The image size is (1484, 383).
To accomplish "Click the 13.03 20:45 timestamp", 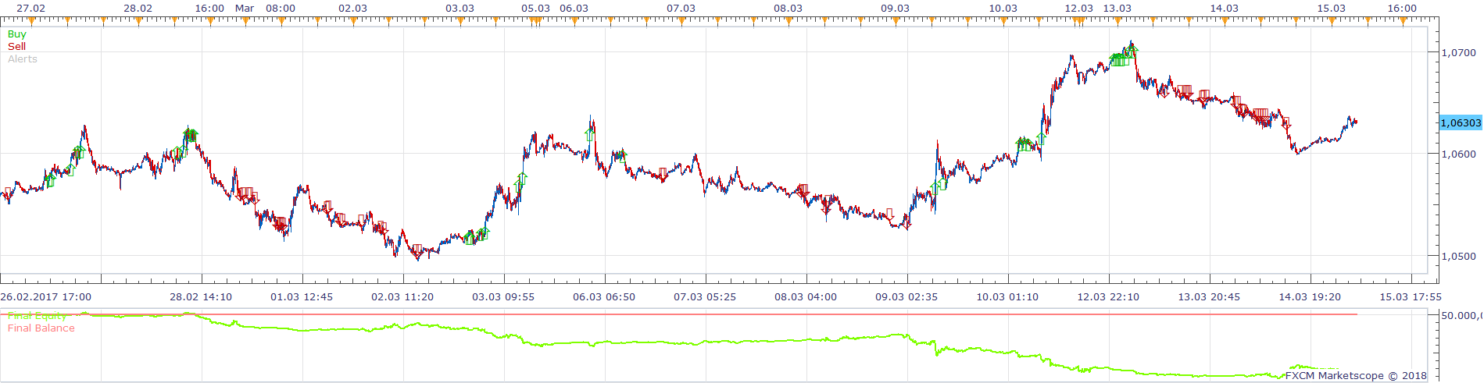I will pyautogui.click(x=1209, y=297).
